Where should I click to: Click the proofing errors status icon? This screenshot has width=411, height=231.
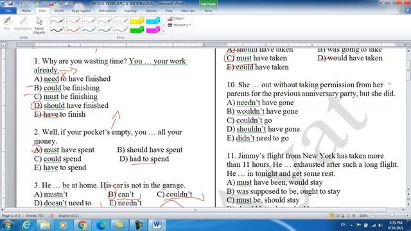pos(51,216)
